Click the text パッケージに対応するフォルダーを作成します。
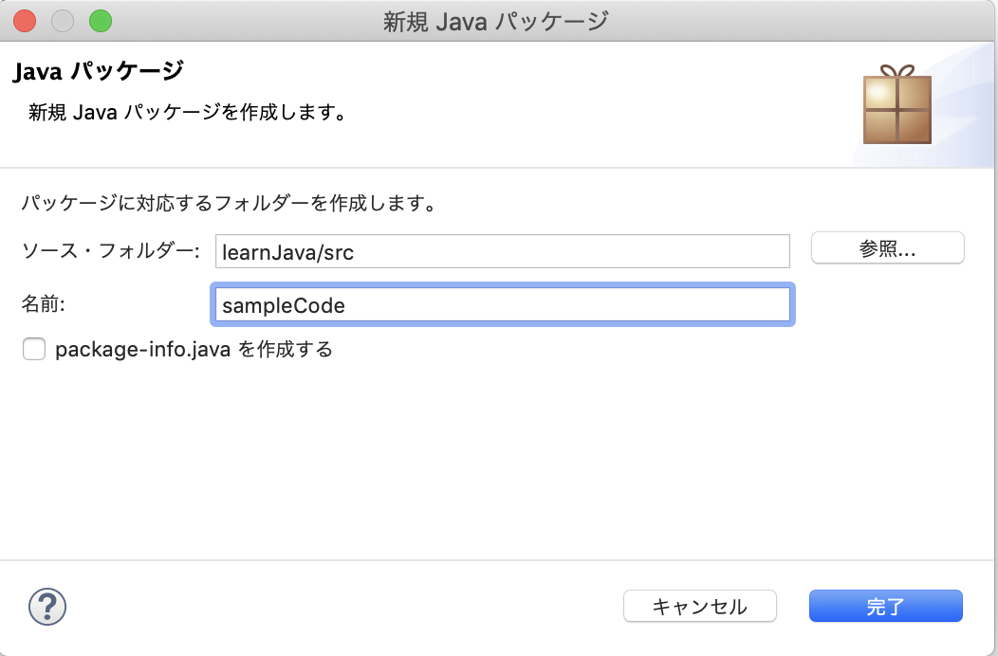The width and height of the screenshot is (998, 656). tap(230, 203)
